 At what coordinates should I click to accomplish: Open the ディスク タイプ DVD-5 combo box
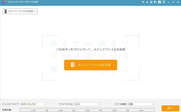click(x=33, y=104)
